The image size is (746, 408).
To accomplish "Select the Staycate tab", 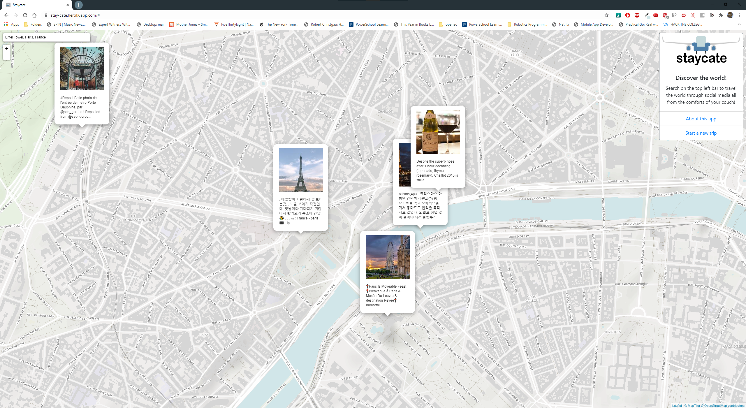I will pyautogui.click(x=35, y=5).
